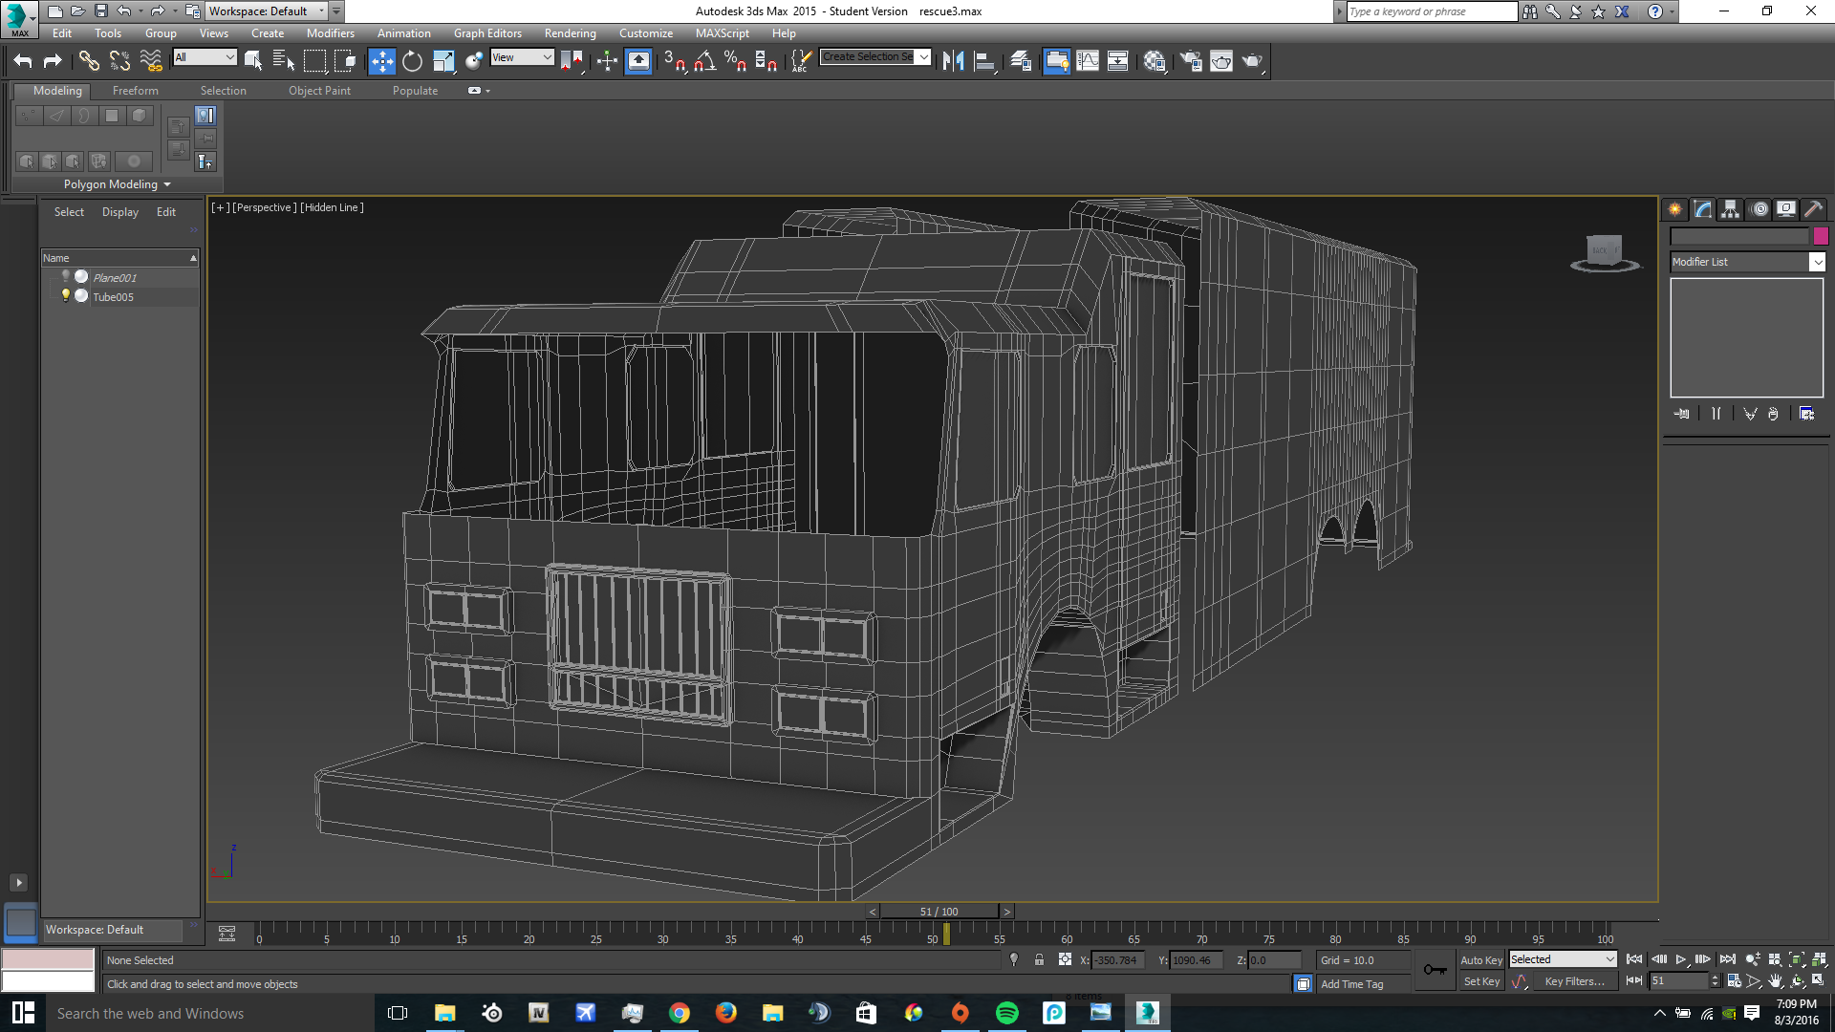The height and width of the screenshot is (1032, 1835).
Task: Click the Mirror tool icon
Action: [953, 61]
